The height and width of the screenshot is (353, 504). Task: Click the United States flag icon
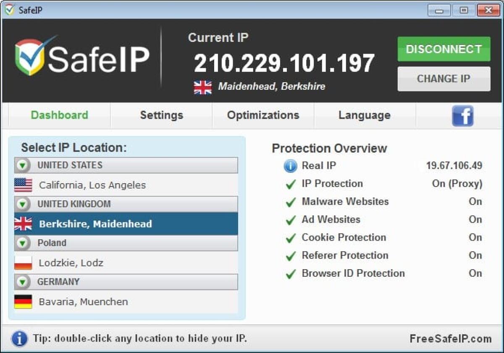click(x=23, y=184)
